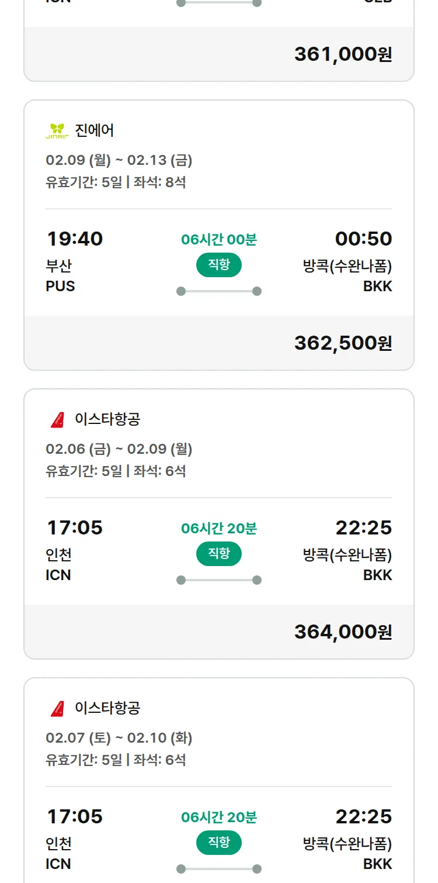
Task: Click the 00:50 Bangkok arrival time
Action: [x=363, y=239]
